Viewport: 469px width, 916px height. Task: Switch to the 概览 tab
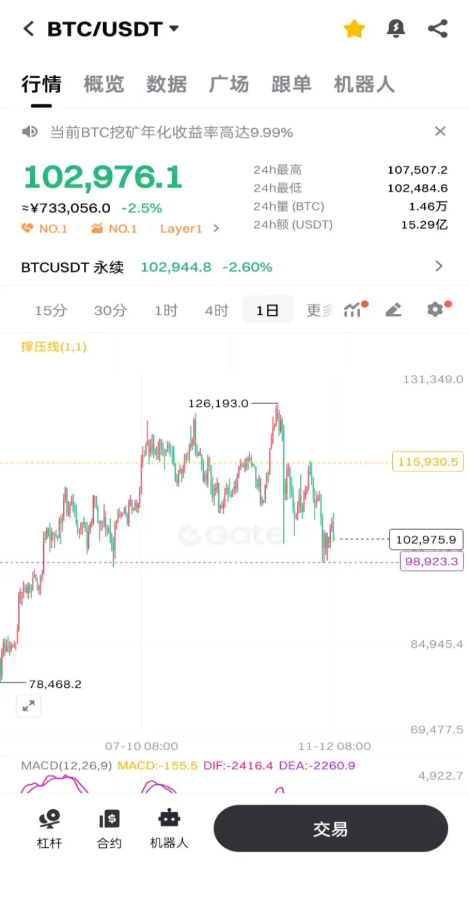click(104, 84)
